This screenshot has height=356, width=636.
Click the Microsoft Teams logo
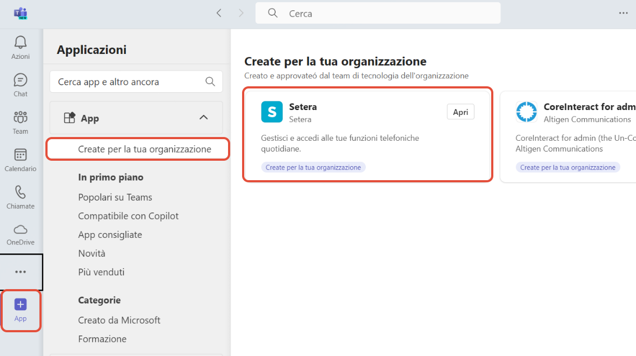click(21, 13)
